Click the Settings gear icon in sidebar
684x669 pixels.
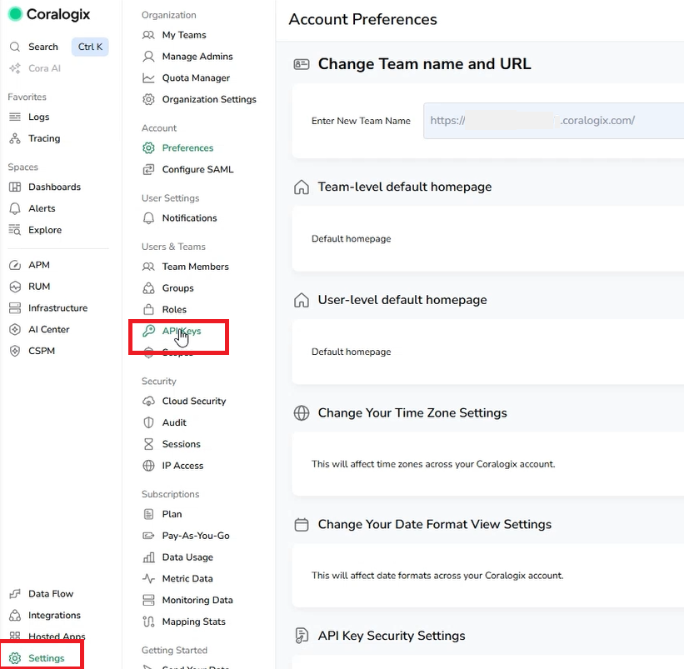15,658
